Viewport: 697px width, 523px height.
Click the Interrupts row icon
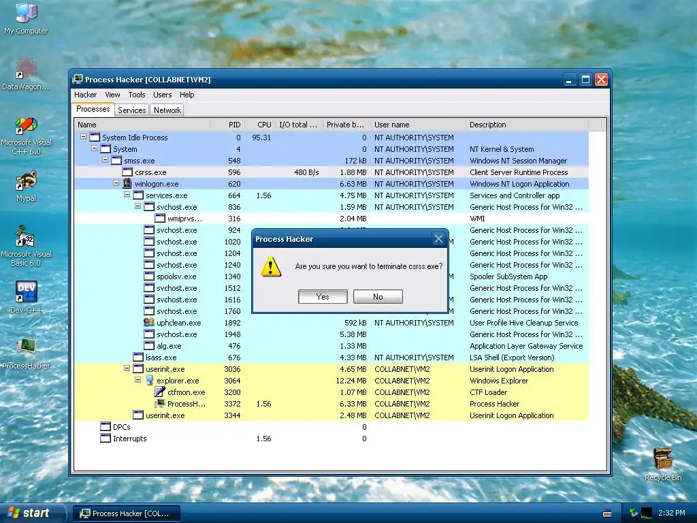coord(106,438)
